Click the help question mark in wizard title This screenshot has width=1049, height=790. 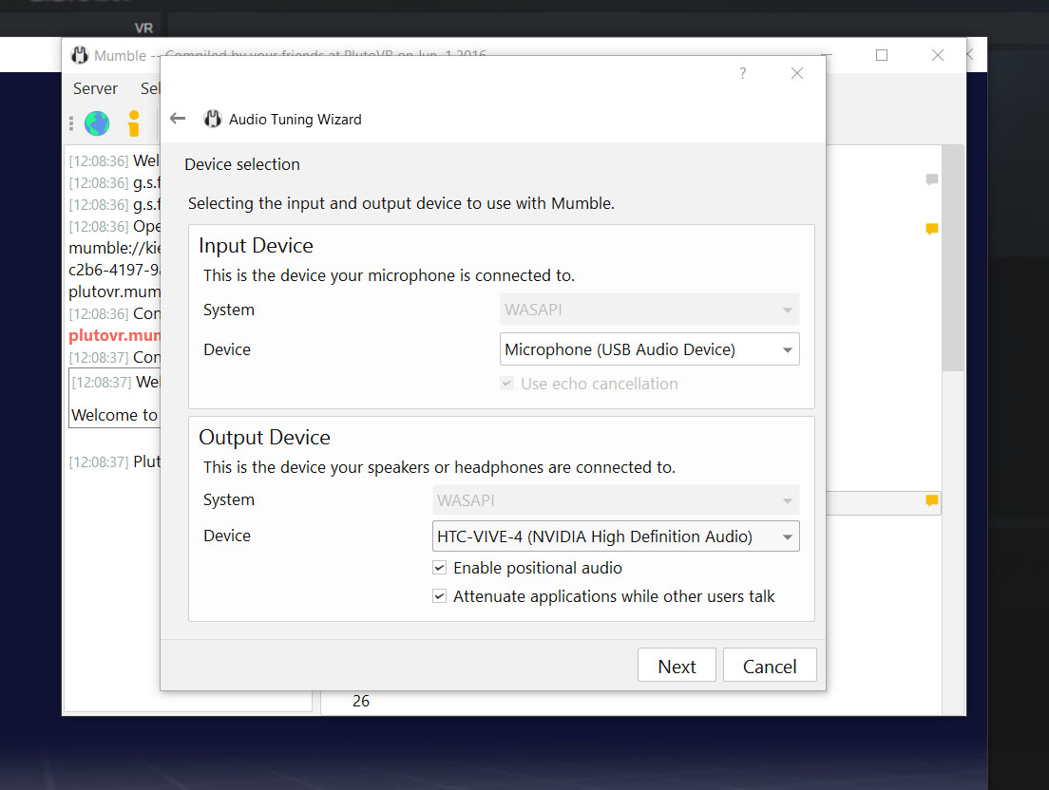coord(743,73)
